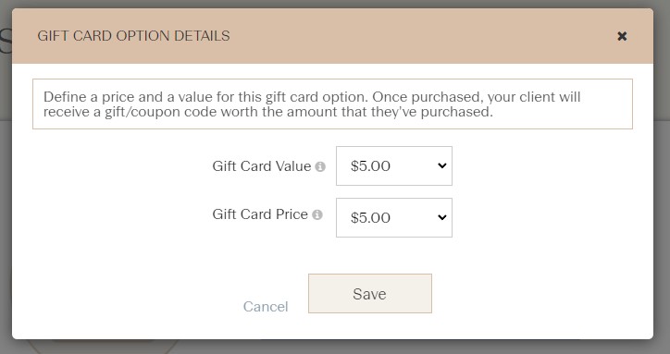Click info icon beside Gift Card Value

tap(320, 166)
